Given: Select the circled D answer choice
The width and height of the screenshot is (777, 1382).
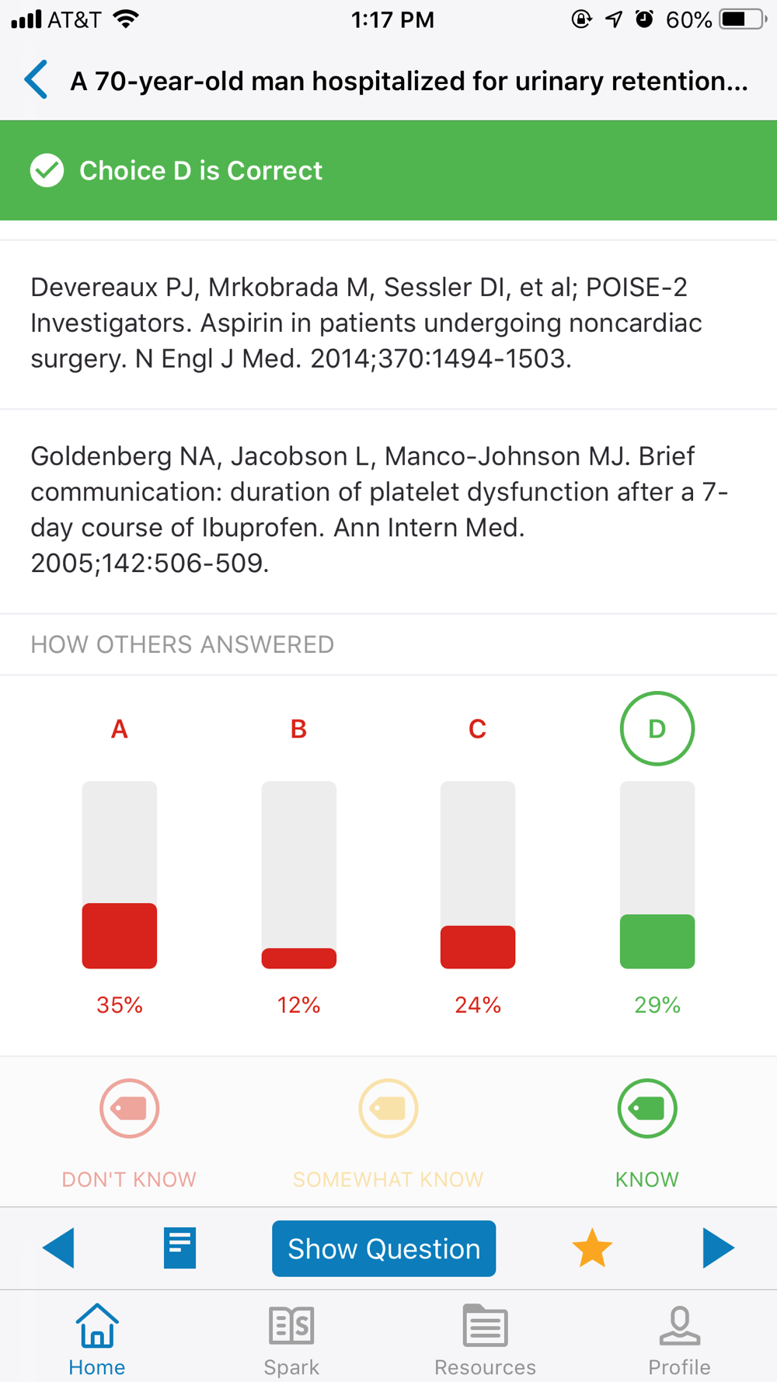Looking at the screenshot, I should tap(657, 728).
